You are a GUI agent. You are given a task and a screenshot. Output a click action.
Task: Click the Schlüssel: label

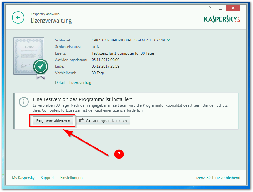click(63, 40)
